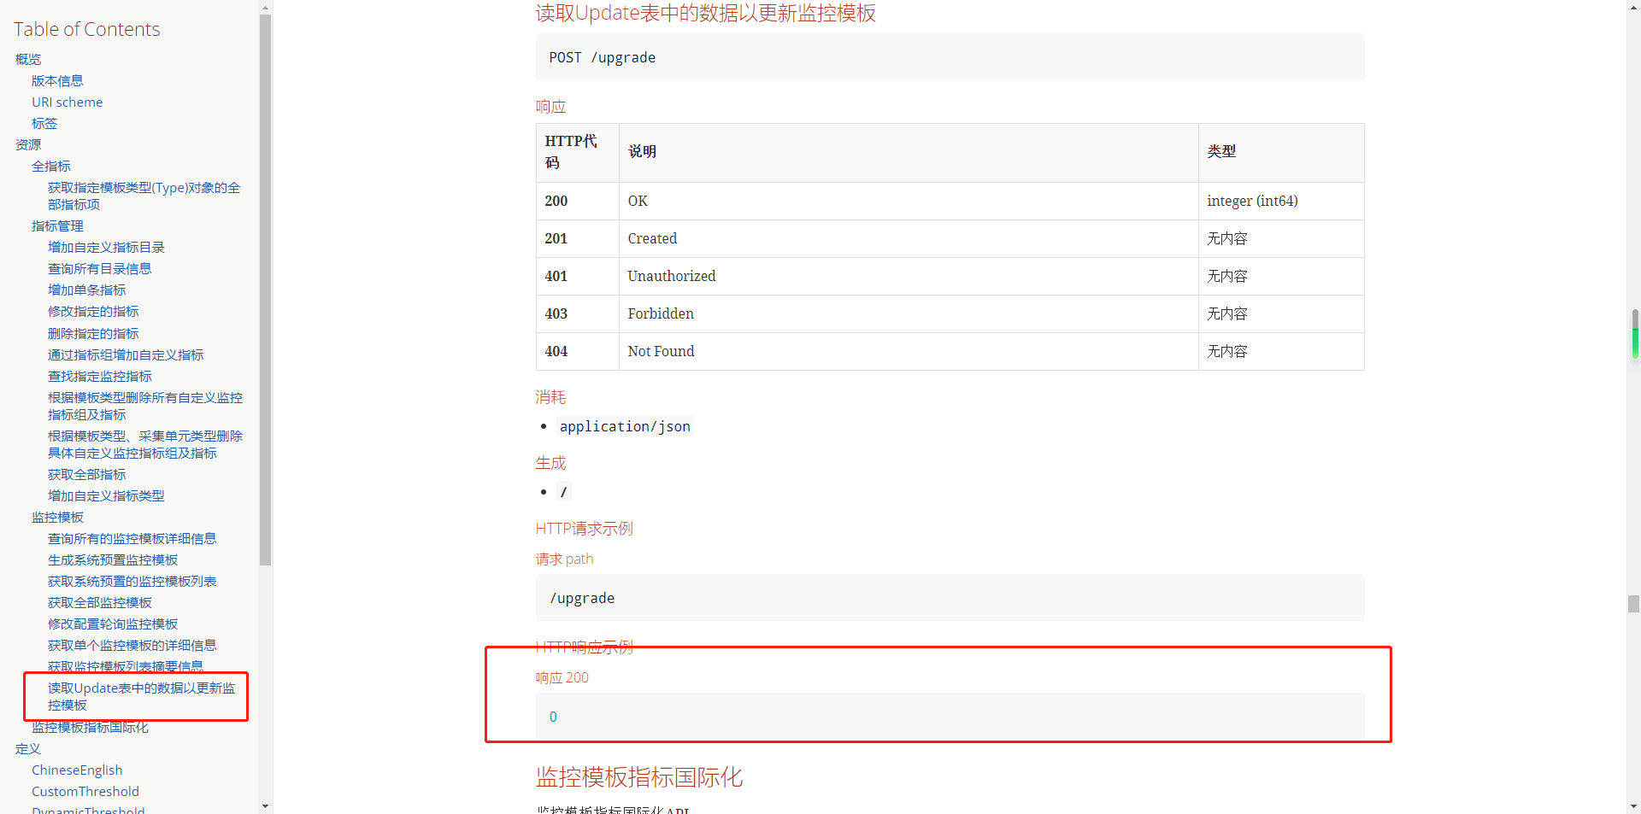Select 全指标 in the table of contents
Image resolution: width=1641 pixels, height=814 pixels.
(x=51, y=166)
